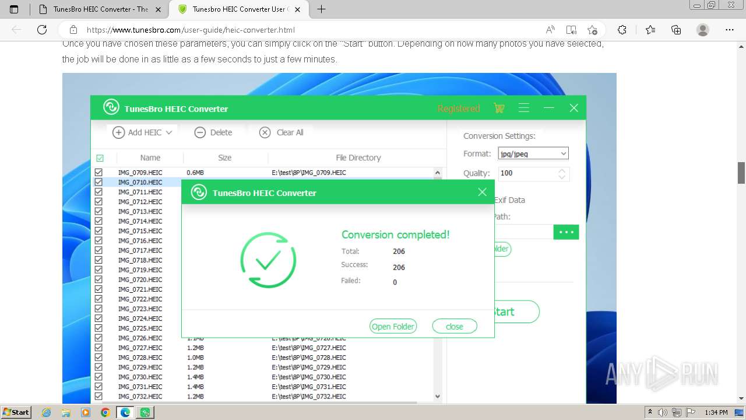Open immersive reader icon in address bar
746x420 pixels.
tap(571, 30)
